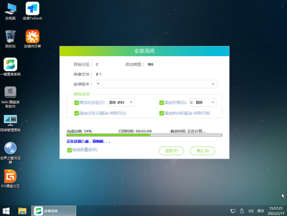
Task: Launch the 一键重装系统 desktop shortcut
Action: click(x=10, y=67)
